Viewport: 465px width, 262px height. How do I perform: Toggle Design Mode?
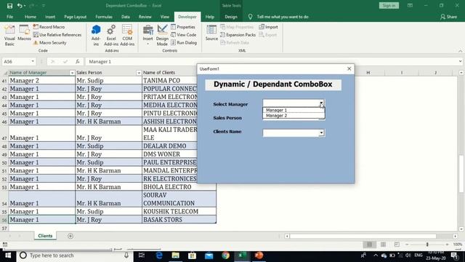(162, 35)
